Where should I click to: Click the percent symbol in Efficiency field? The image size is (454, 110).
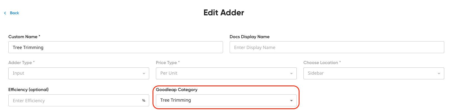(144, 101)
